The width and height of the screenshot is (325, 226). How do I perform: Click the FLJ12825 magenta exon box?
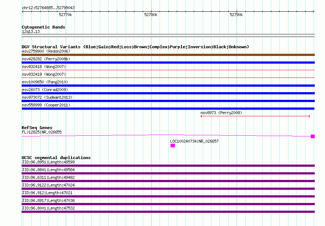tap(313, 136)
